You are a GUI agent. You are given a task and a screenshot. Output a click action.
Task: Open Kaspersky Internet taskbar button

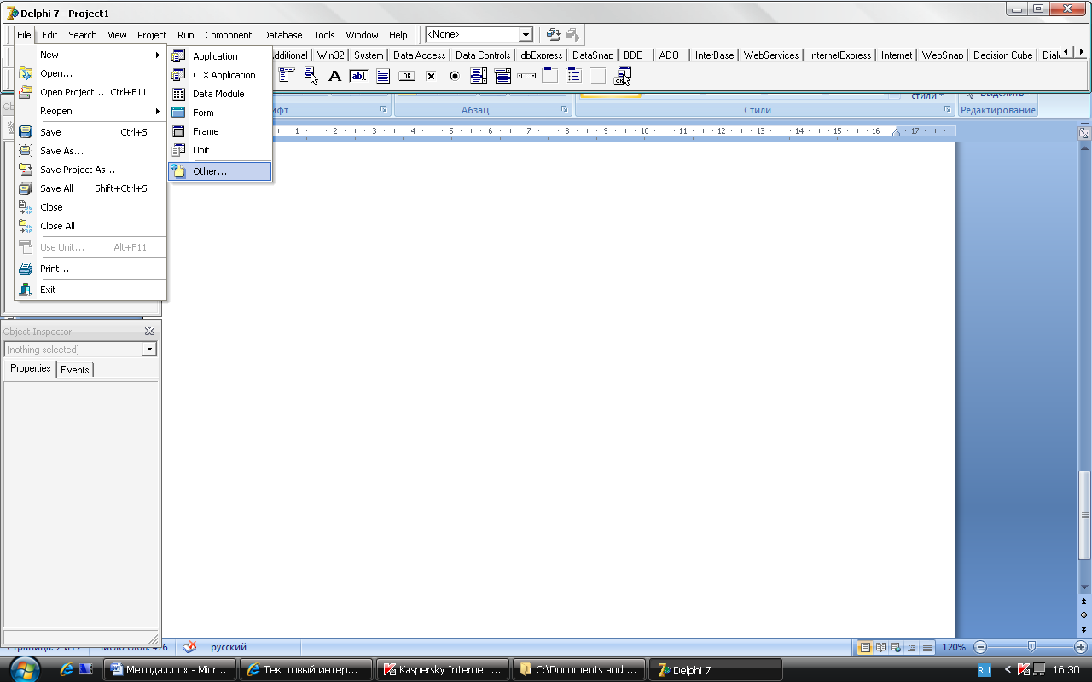point(442,669)
